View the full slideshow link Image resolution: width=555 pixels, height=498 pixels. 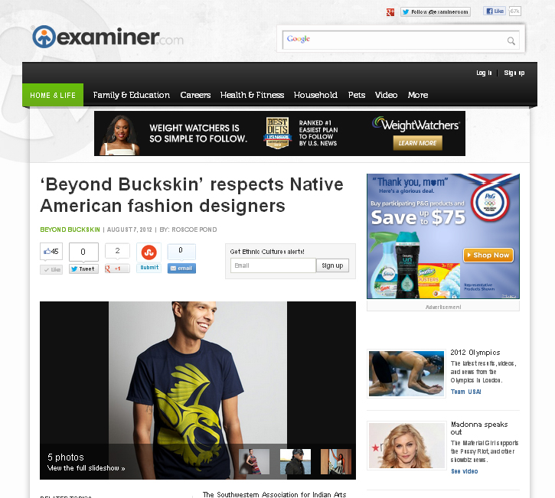[x=87, y=468]
